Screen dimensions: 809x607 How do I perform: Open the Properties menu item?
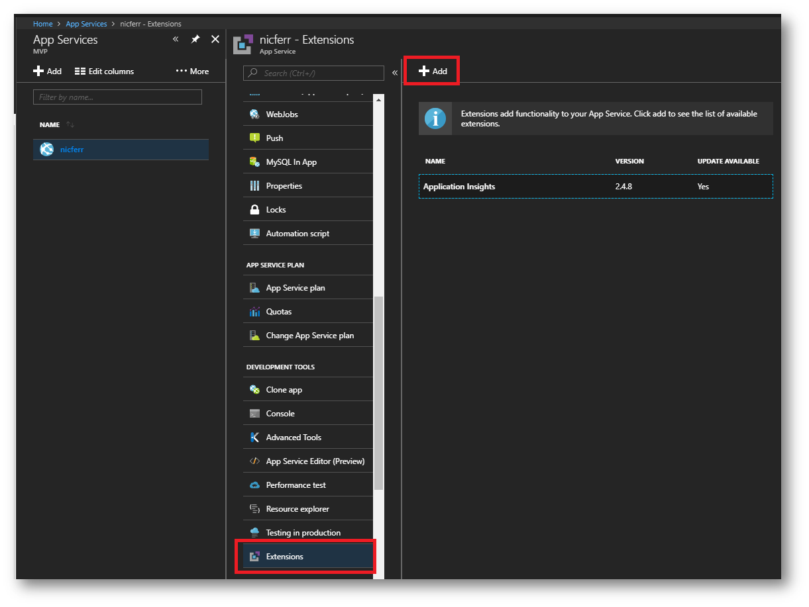click(308, 186)
